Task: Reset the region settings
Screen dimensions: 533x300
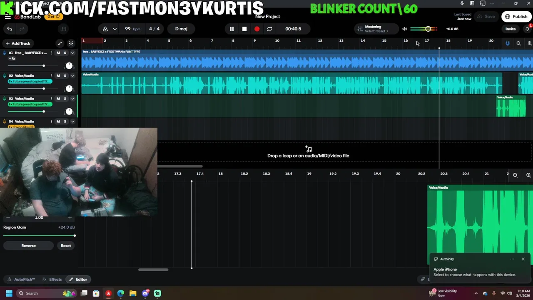Action: click(x=66, y=246)
